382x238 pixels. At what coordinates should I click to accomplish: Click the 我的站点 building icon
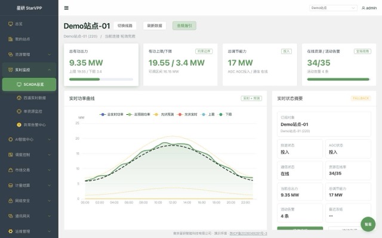(11, 39)
